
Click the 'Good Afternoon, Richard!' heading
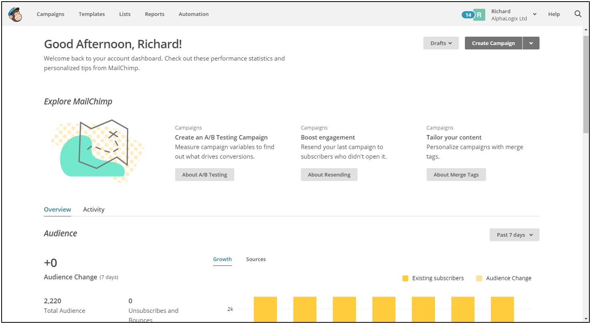[113, 44]
